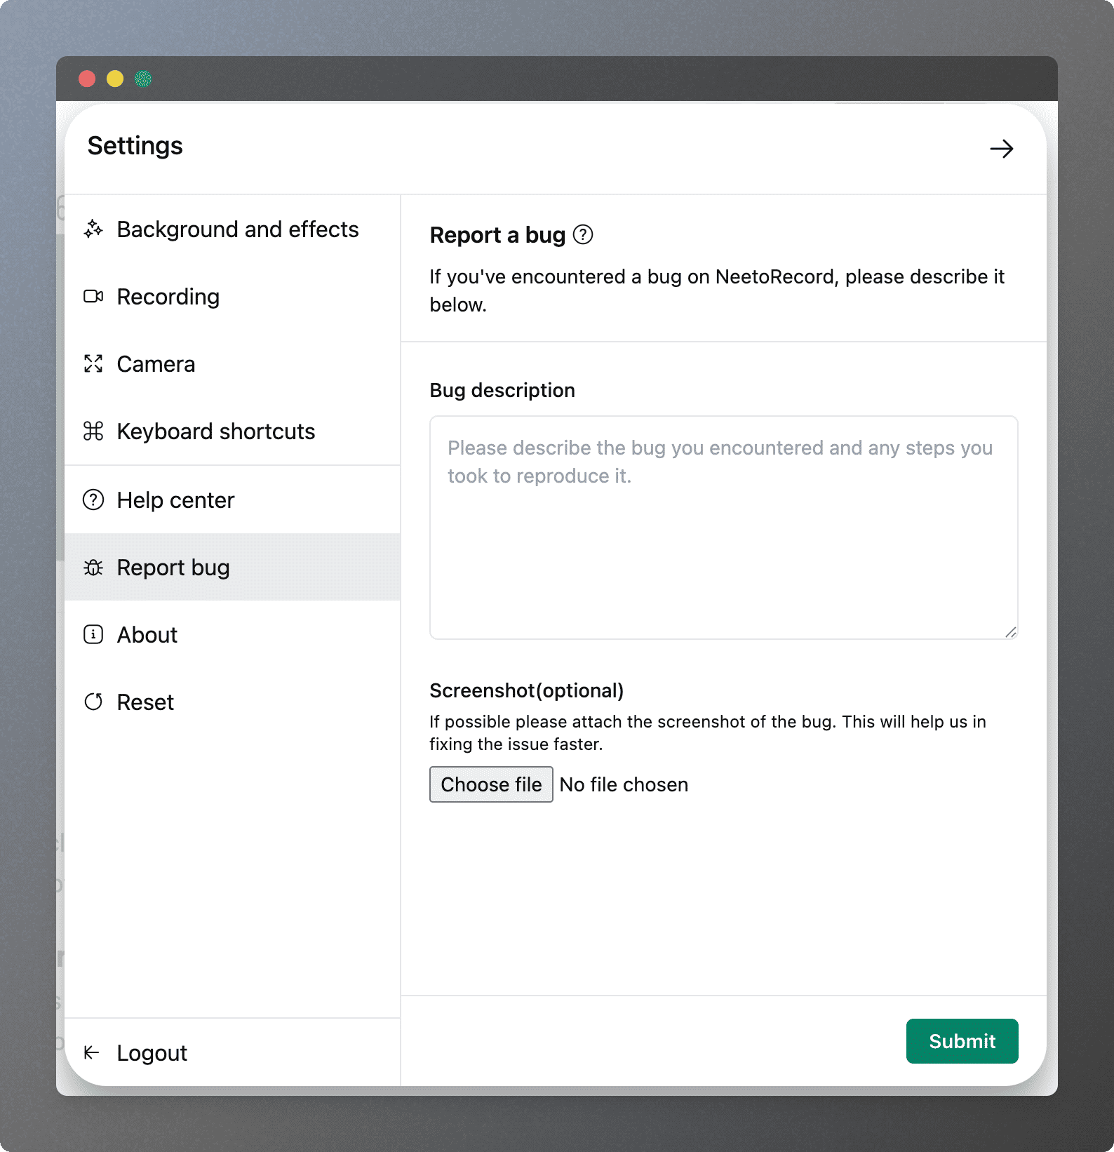1114x1152 pixels.
Task: Click the command-key Keyboard shortcuts icon
Action: point(93,431)
